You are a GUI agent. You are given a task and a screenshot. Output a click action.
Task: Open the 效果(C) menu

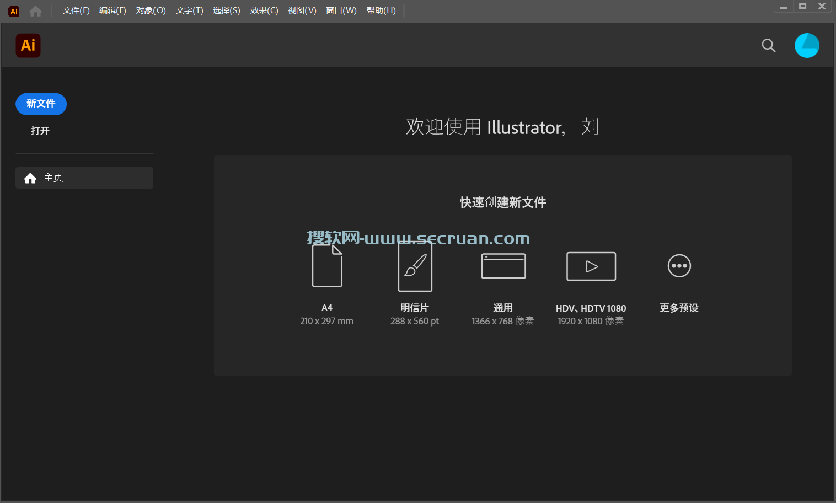264,10
